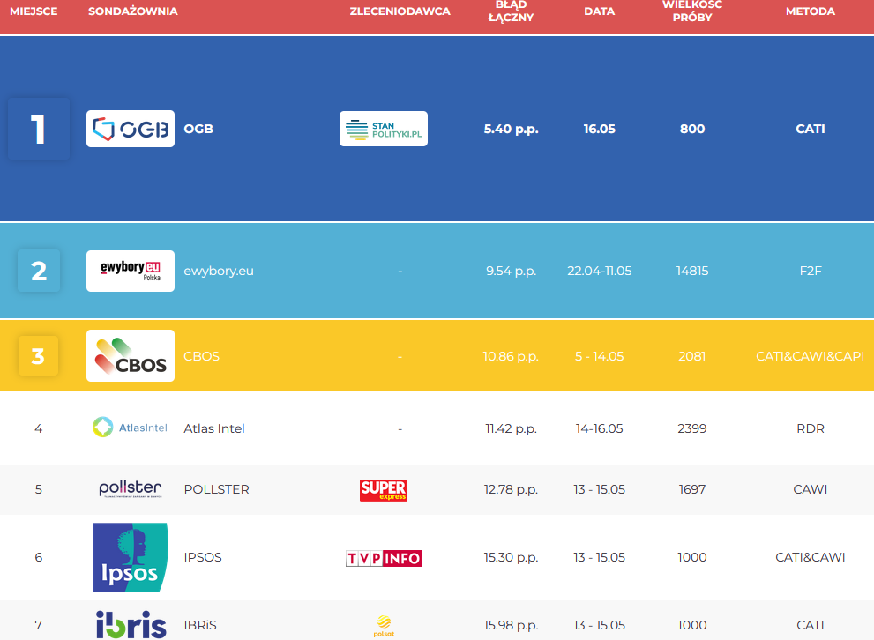Select the sample size 2399

(x=692, y=428)
